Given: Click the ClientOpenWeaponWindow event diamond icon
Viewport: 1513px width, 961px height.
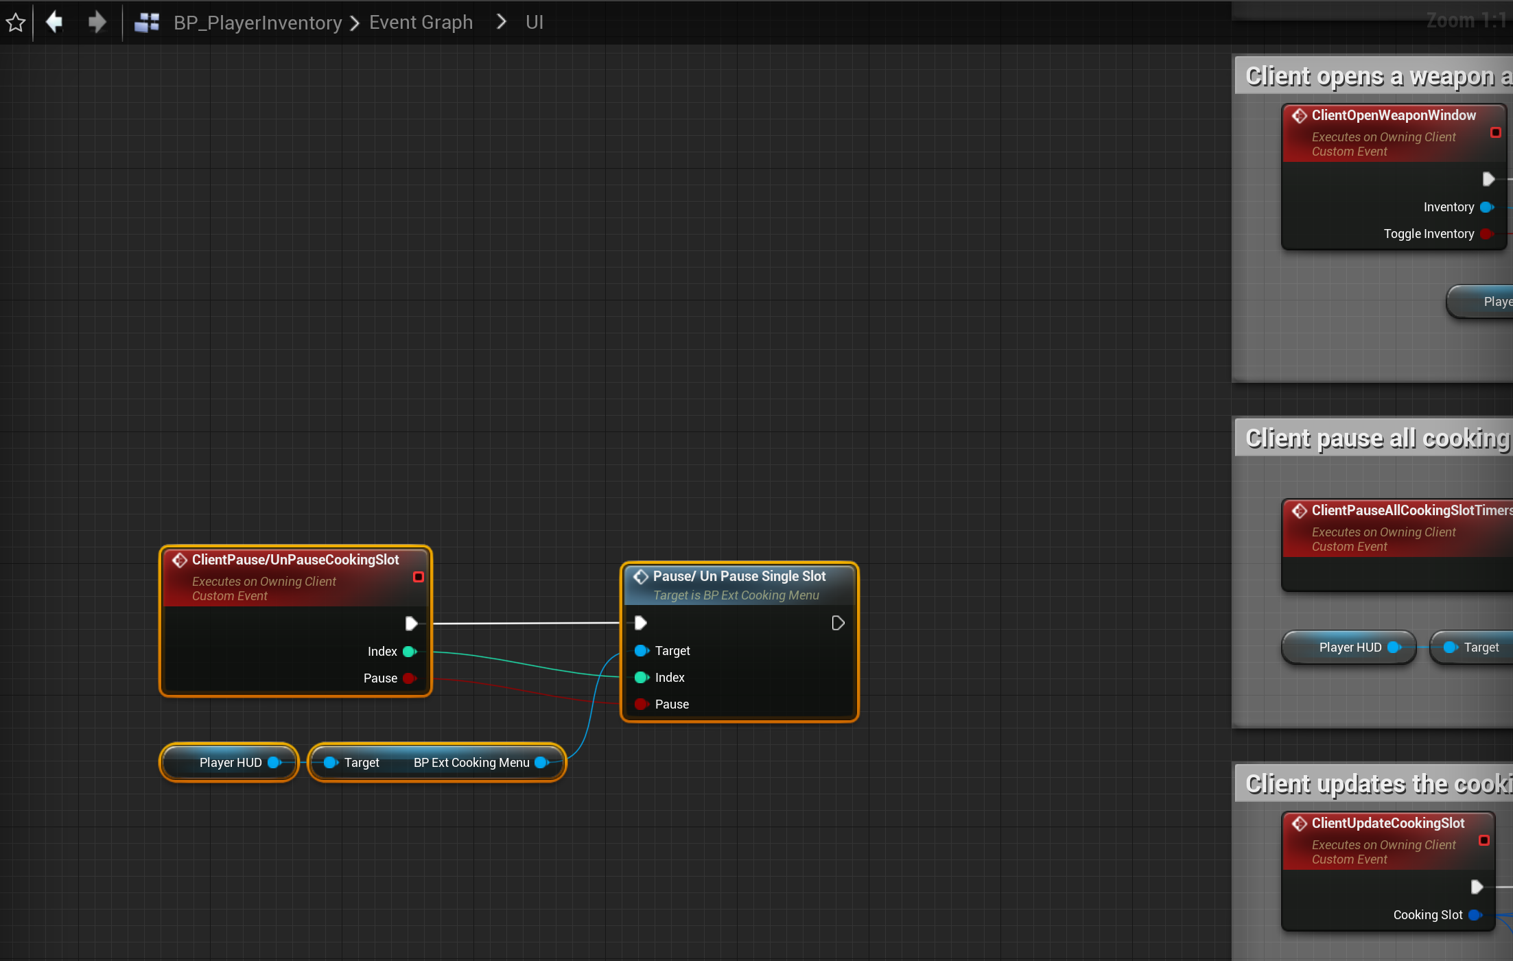Looking at the screenshot, I should click(1300, 116).
